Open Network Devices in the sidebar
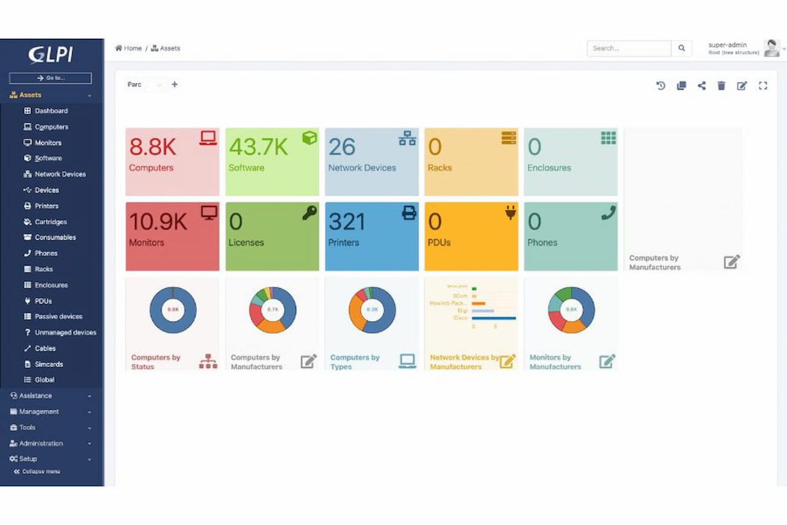Screen dimensions: 787x525 [x=60, y=174]
